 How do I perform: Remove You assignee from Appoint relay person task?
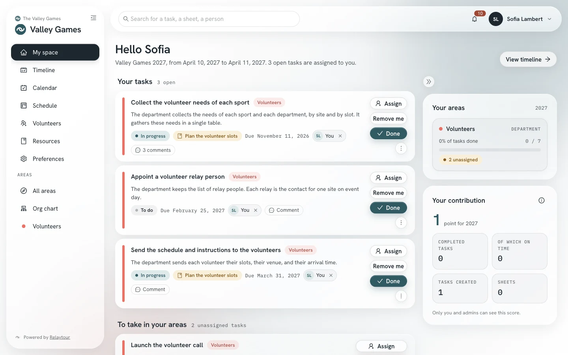pos(256,210)
